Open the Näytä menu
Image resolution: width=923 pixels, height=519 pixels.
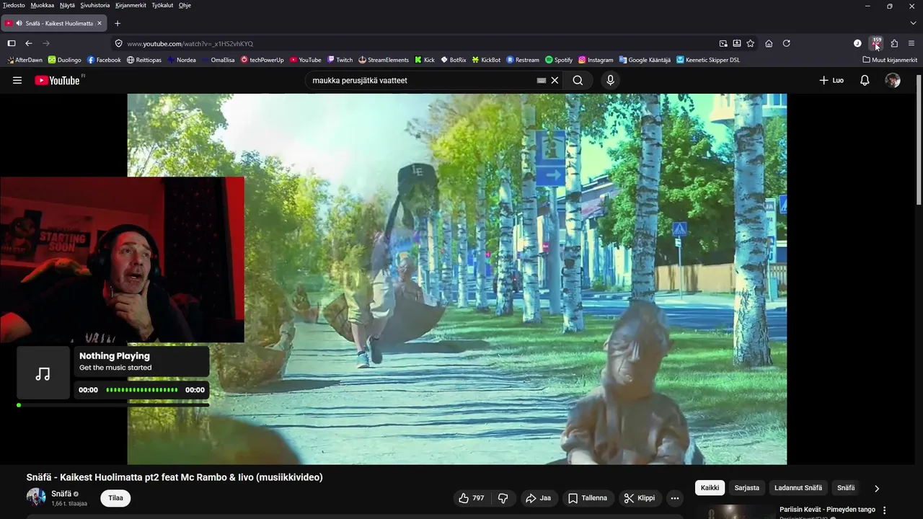pyautogui.click(x=67, y=5)
